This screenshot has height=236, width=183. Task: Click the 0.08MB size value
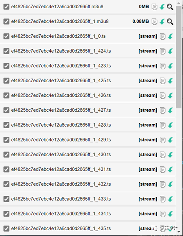point(141,21)
